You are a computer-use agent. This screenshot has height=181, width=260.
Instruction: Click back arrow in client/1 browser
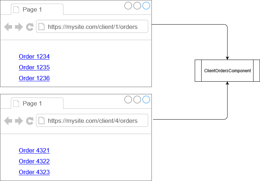click(8, 27)
